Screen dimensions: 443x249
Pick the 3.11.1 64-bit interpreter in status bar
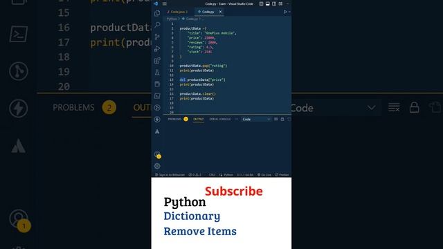pyautogui.click(x=245, y=175)
